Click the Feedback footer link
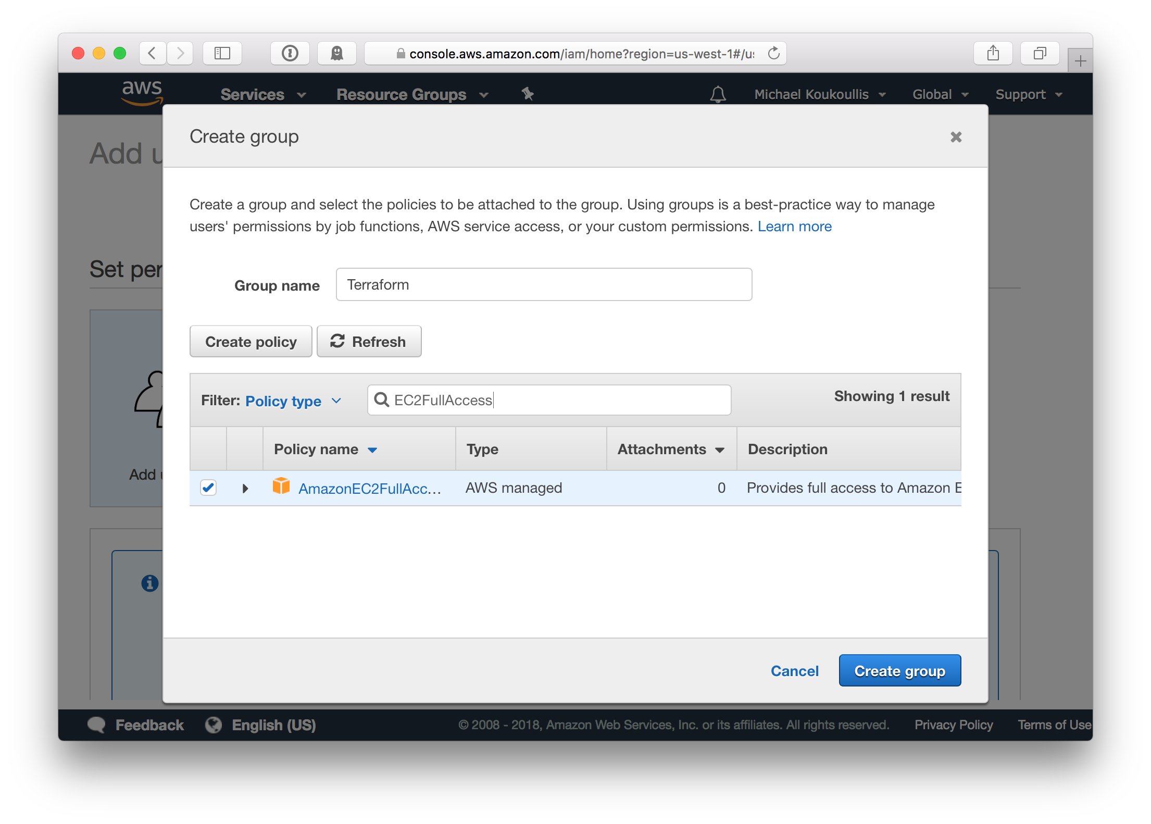The image size is (1151, 824). click(x=149, y=725)
